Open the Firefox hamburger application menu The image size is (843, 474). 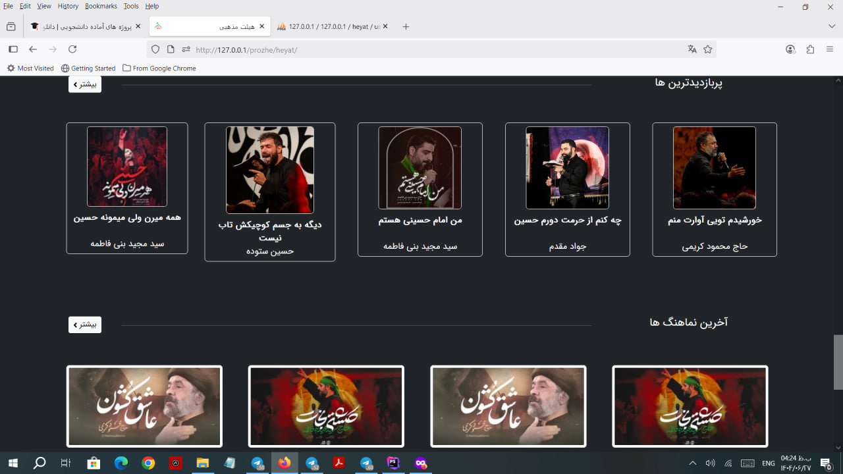click(830, 49)
